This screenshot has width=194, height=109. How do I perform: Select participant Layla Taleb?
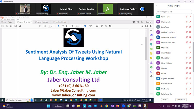(174, 27)
